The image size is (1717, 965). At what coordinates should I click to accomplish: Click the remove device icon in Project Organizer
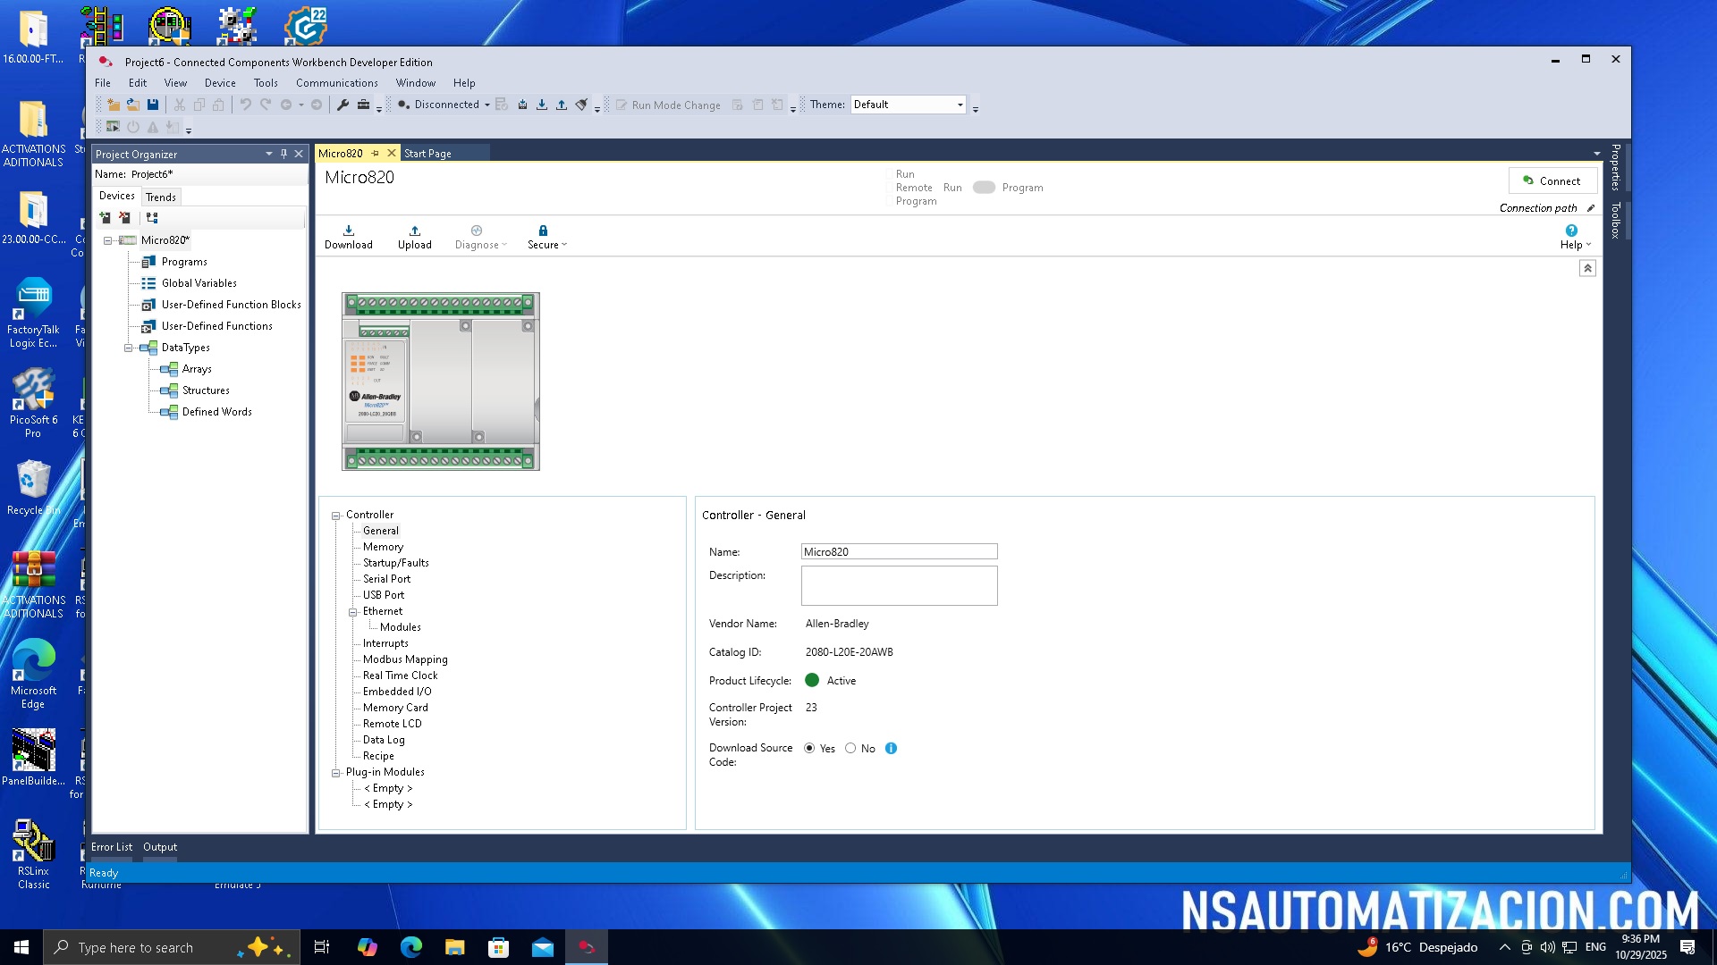tap(123, 217)
